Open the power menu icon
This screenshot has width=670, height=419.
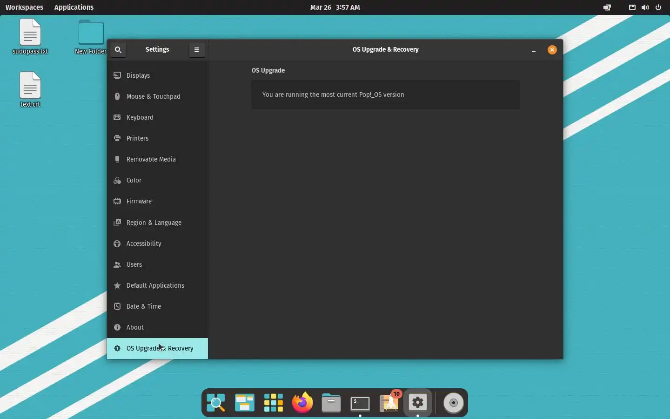(x=659, y=7)
